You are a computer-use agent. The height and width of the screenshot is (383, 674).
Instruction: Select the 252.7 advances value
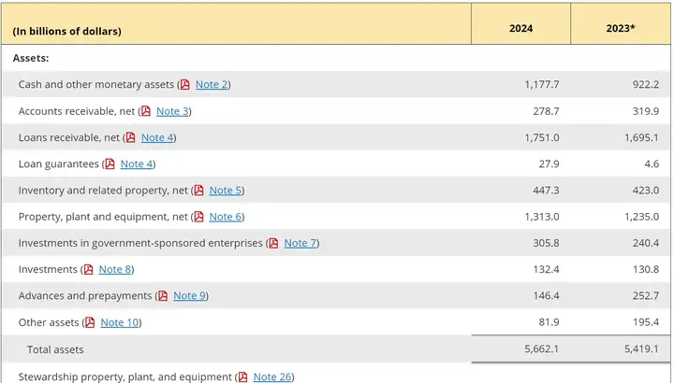(x=646, y=296)
